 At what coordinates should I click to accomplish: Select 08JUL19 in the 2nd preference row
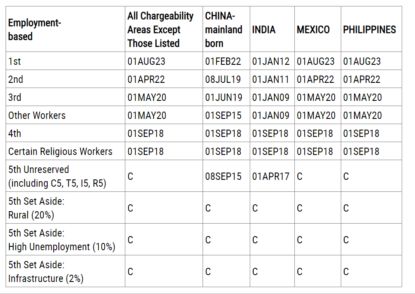click(223, 79)
